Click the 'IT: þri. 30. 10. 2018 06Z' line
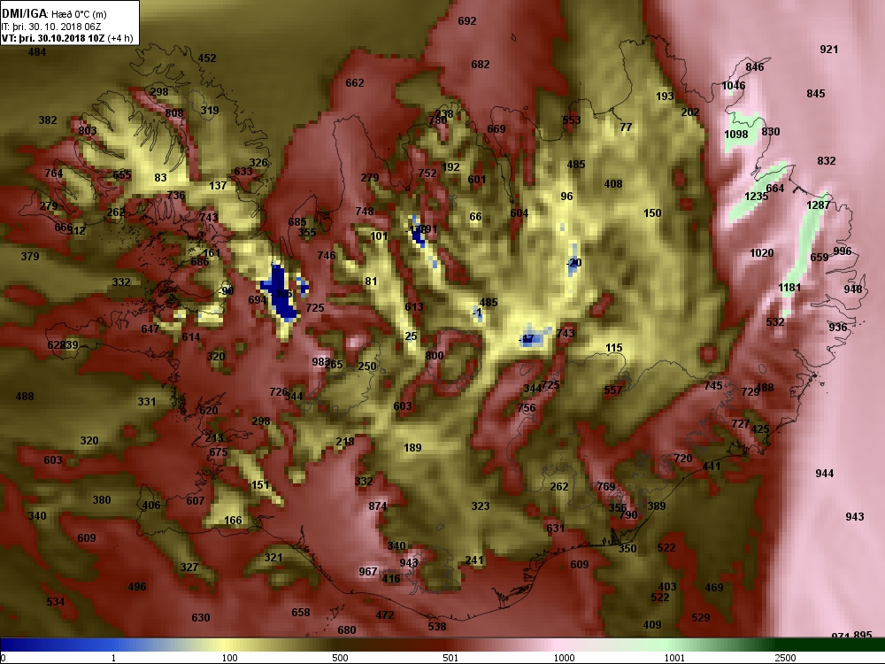 click(x=50, y=27)
